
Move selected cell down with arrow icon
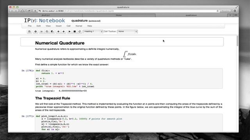pos(64,31)
